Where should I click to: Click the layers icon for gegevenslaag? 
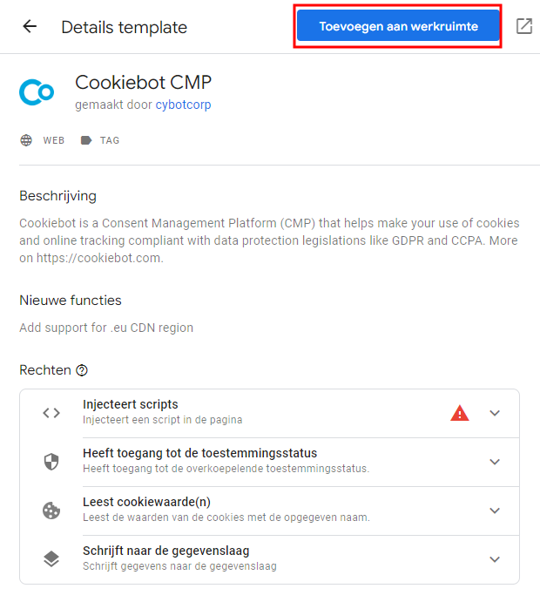[x=51, y=559]
